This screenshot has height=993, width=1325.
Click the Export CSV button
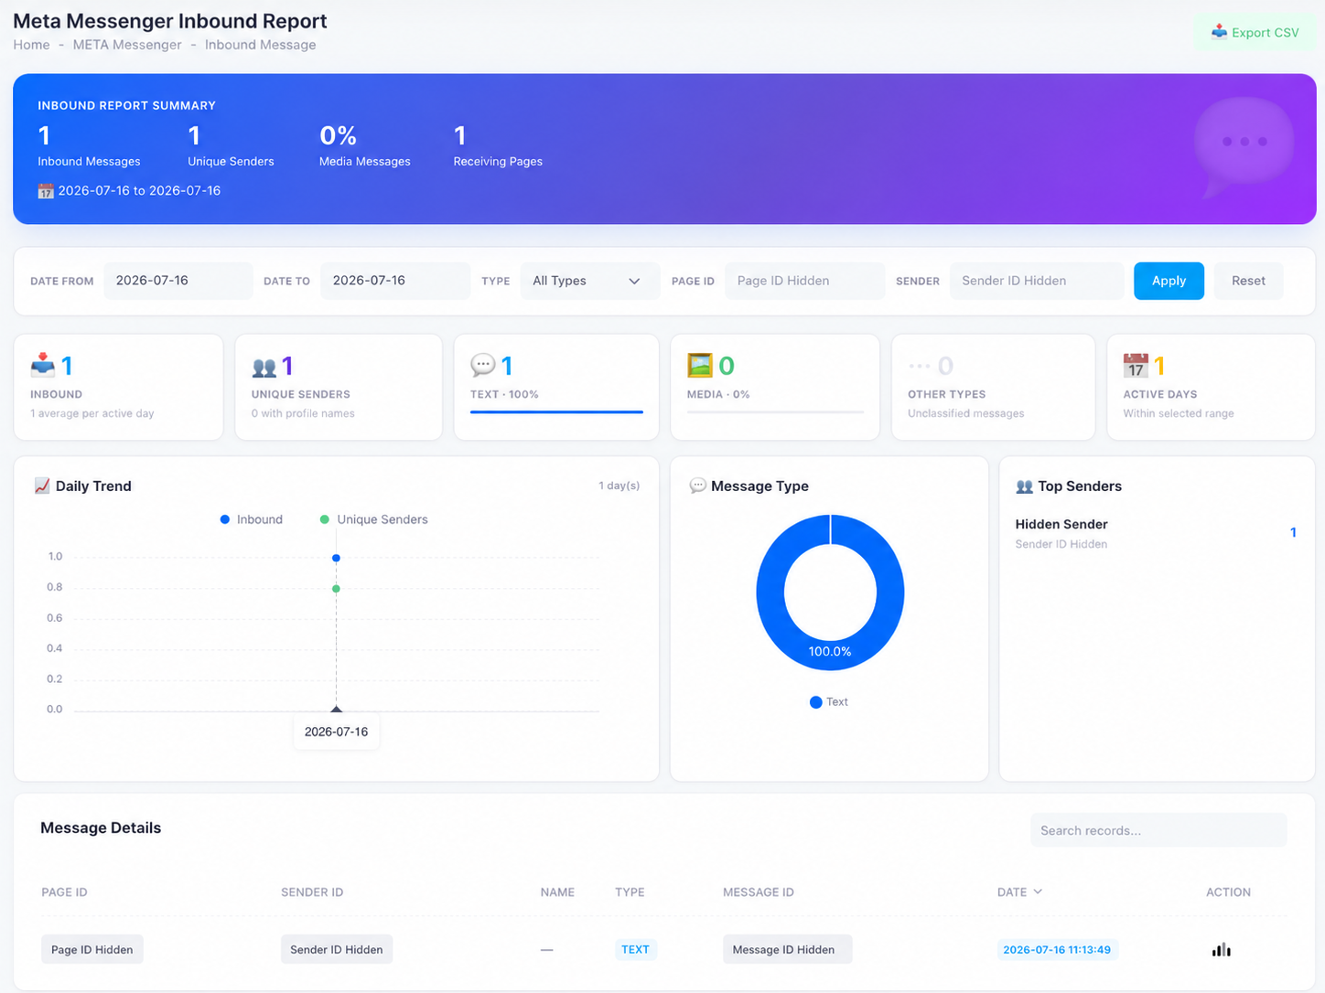[1255, 33]
